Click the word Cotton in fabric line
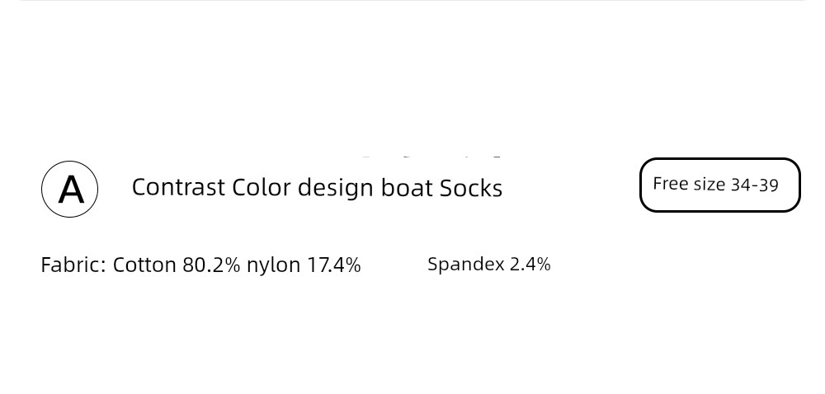 tap(144, 265)
